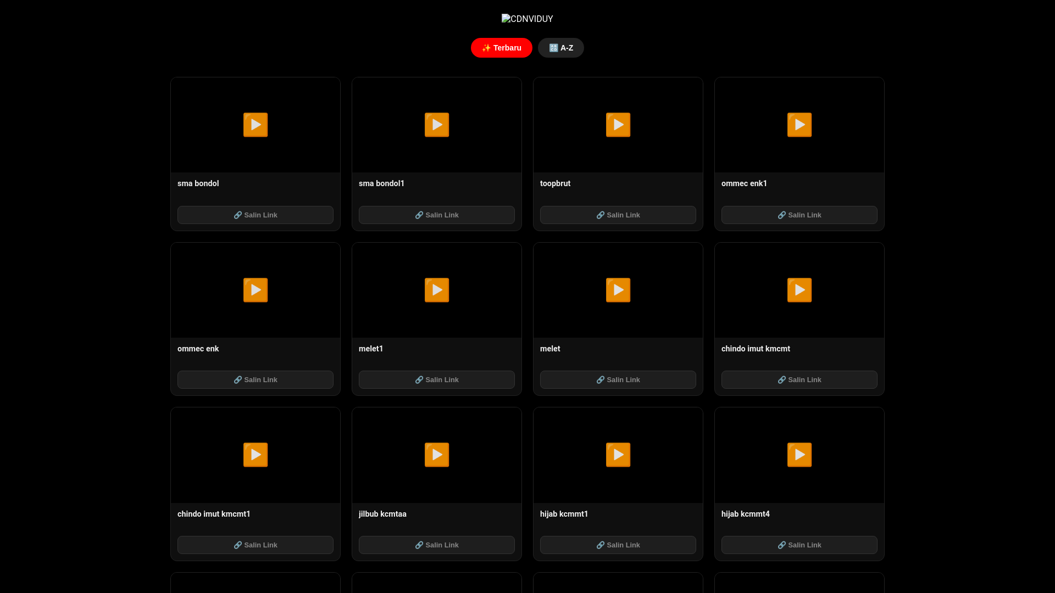The image size is (1055, 593).
Task: Play the "hijab kcmmt1" video
Action: click(618, 455)
